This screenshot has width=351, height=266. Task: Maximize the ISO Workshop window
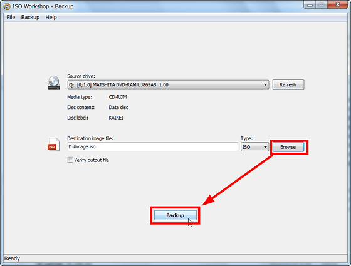coord(322,5)
